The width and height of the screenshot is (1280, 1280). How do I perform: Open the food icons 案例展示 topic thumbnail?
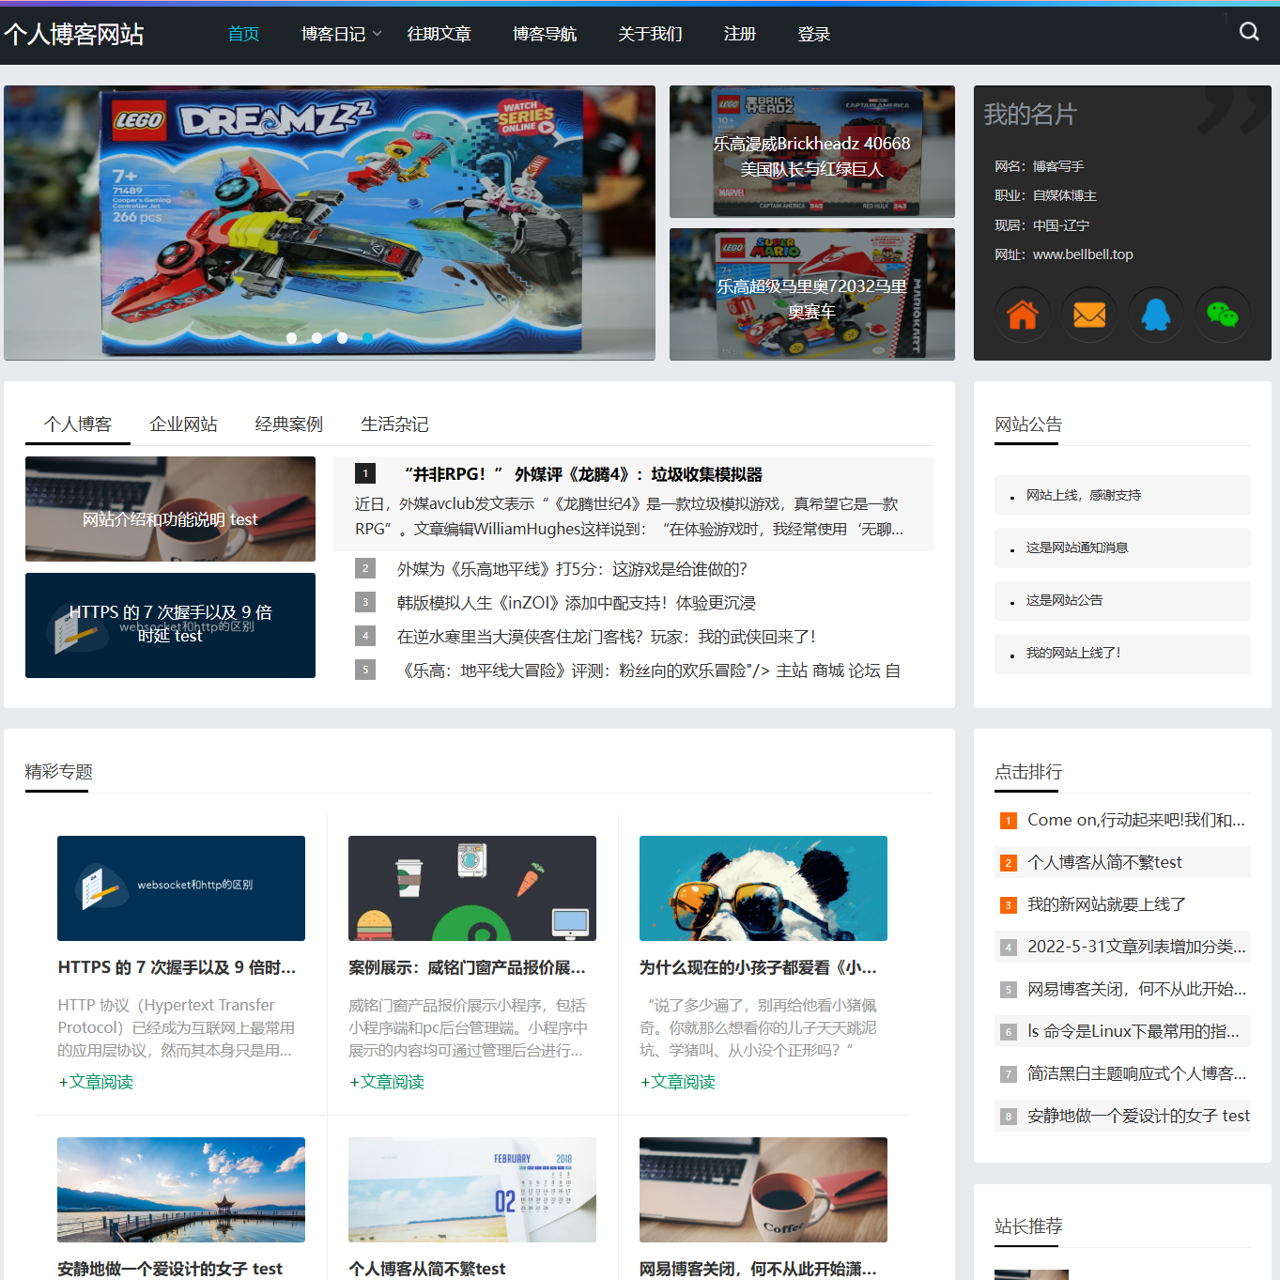[472, 888]
